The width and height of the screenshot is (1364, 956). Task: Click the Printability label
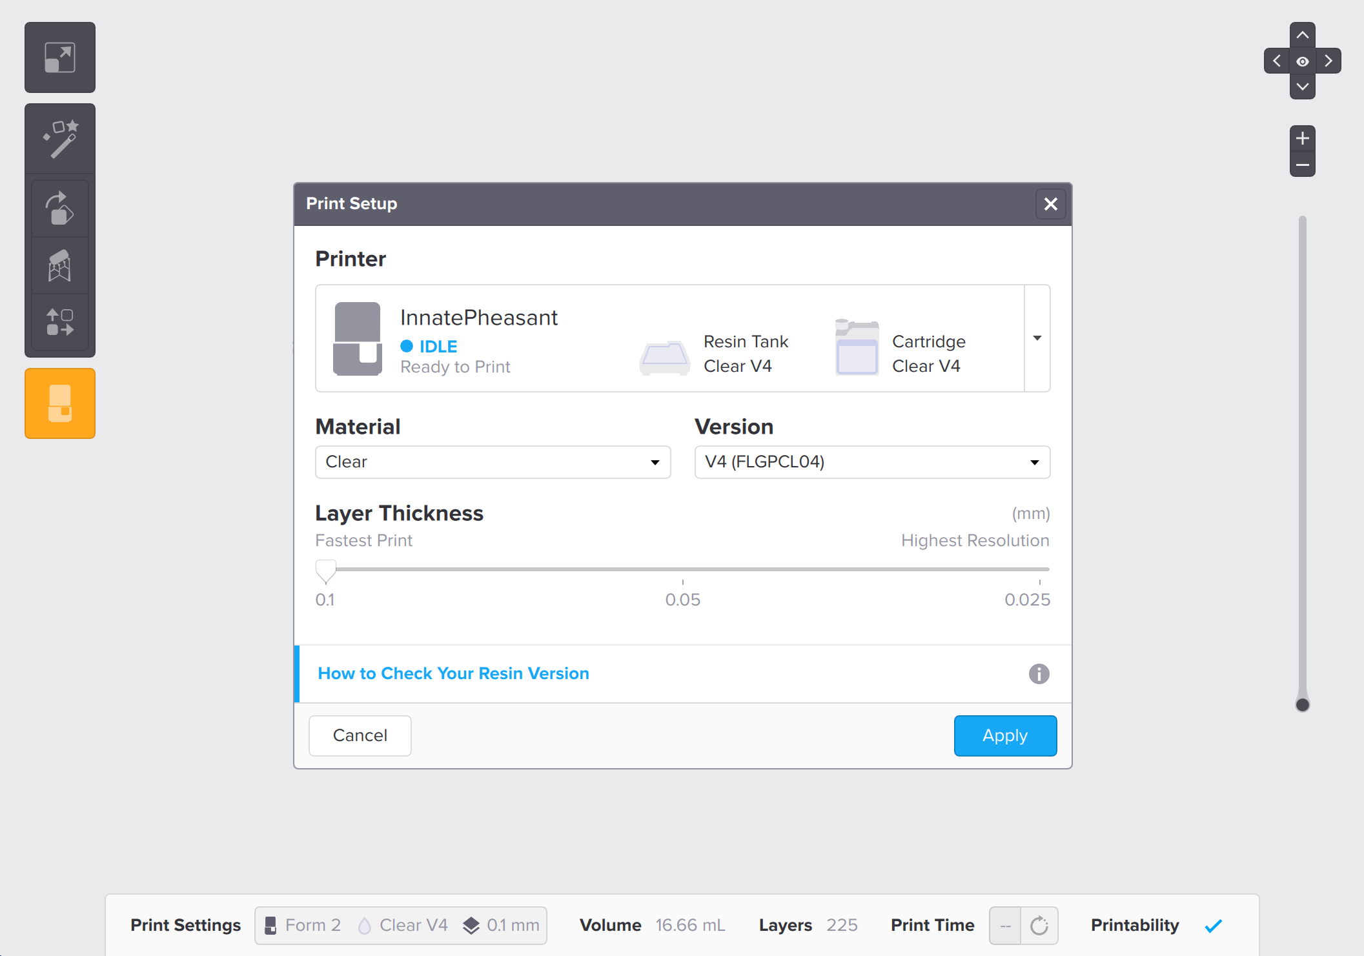point(1135,926)
